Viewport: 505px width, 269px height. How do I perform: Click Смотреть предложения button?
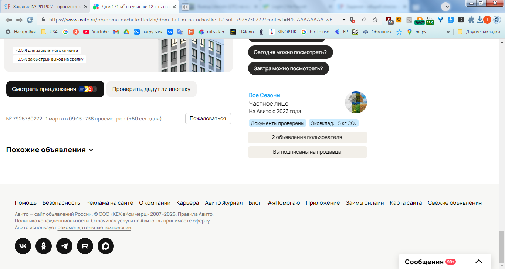point(55,89)
